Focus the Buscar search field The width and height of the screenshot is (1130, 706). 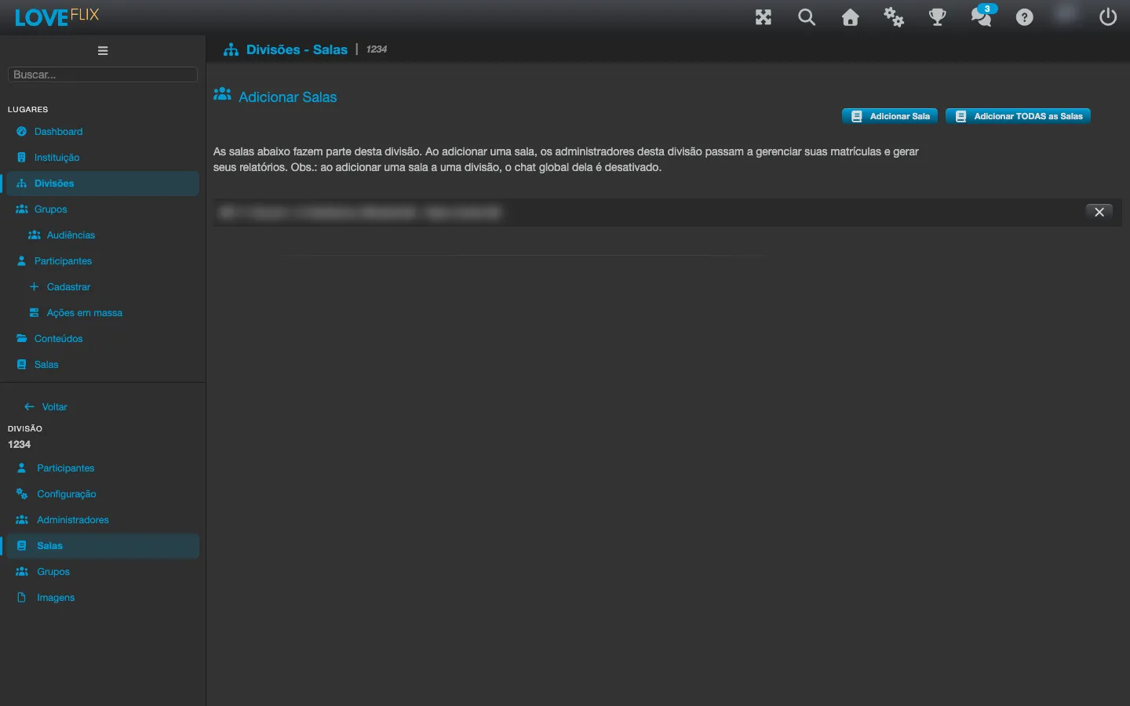103,75
